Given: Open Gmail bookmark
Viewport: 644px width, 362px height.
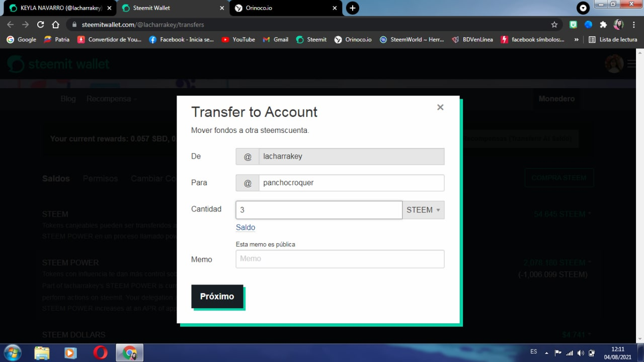Looking at the screenshot, I should (x=276, y=39).
